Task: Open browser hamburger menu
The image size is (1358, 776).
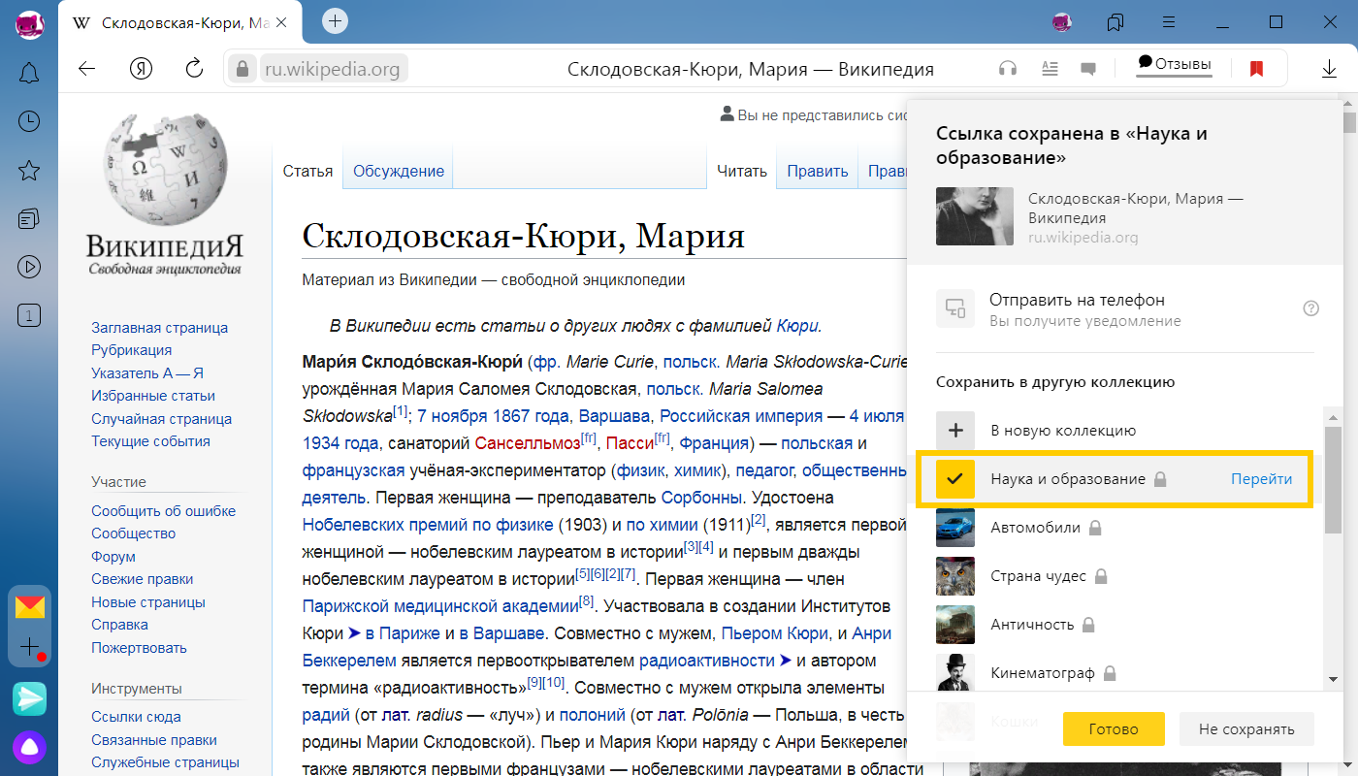Action: pyautogui.click(x=1170, y=21)
